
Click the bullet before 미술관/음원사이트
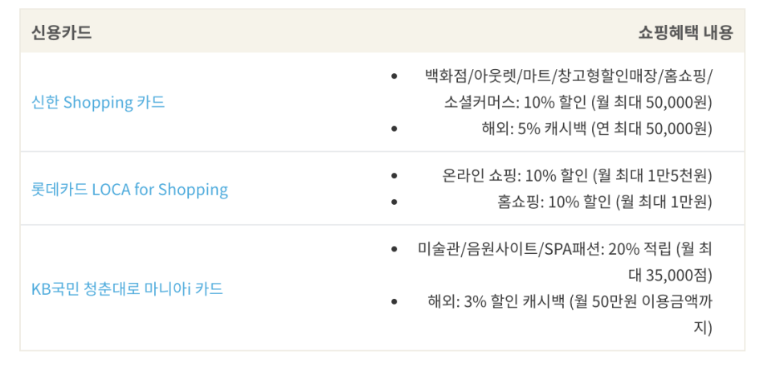[394, 249]
